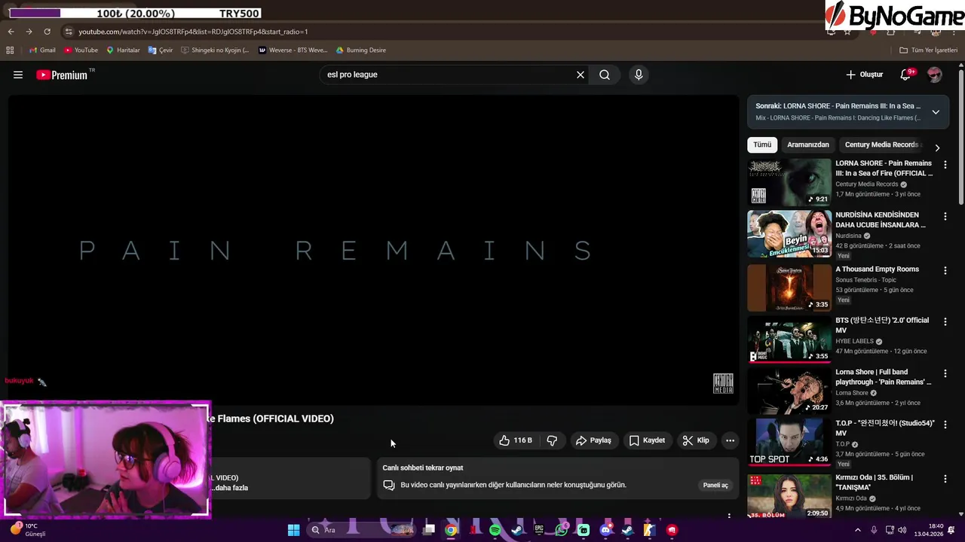Select the Century Media Records chip
Image resolution: width=965 pixels, height=542 pixels.
point(881,145)
